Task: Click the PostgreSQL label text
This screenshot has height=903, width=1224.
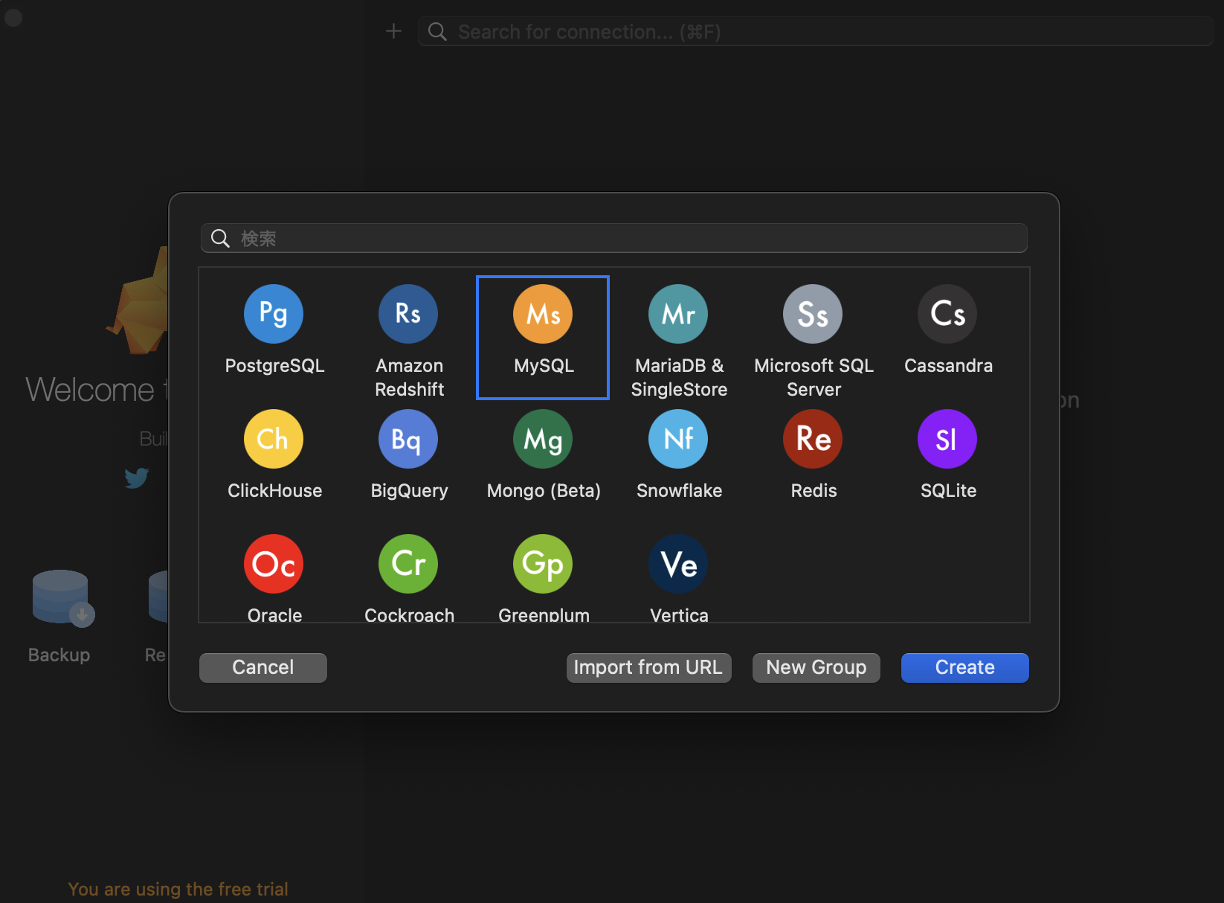Action: pos(274,366)
